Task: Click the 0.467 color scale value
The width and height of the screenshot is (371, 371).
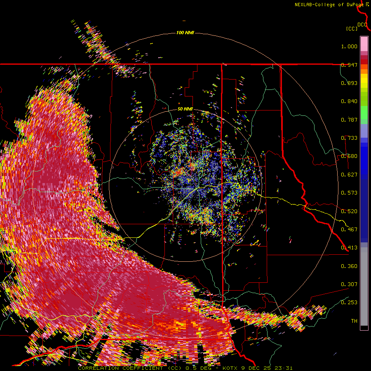Action: click(349, 229)
